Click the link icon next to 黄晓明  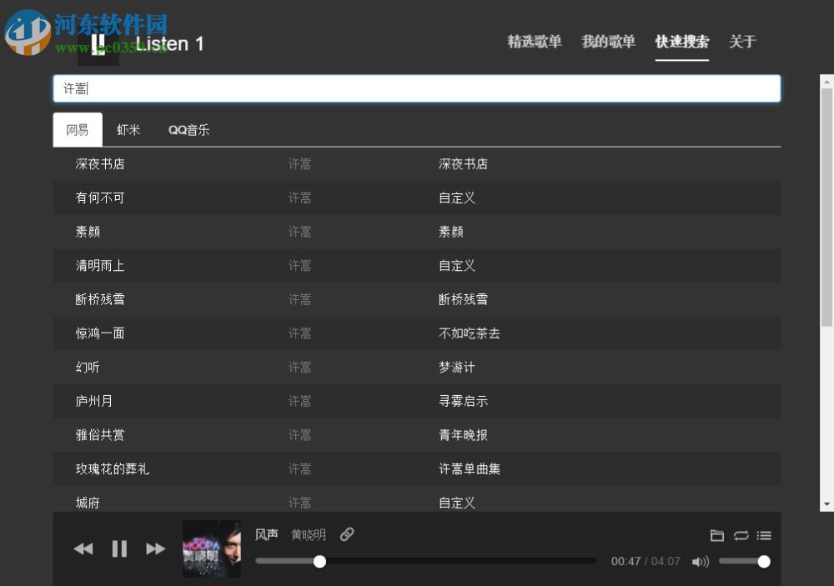pyautogui.click(x=346, y=534)
